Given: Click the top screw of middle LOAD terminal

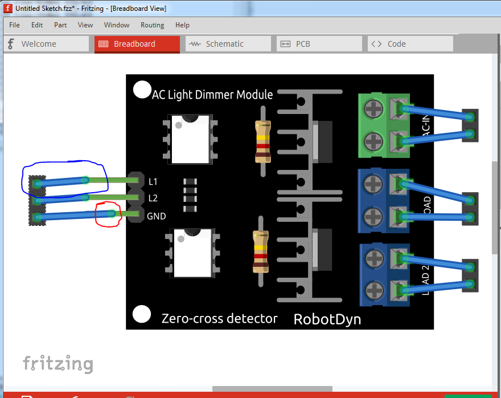Looking at the screenshot, I should (x=373, y=184).
